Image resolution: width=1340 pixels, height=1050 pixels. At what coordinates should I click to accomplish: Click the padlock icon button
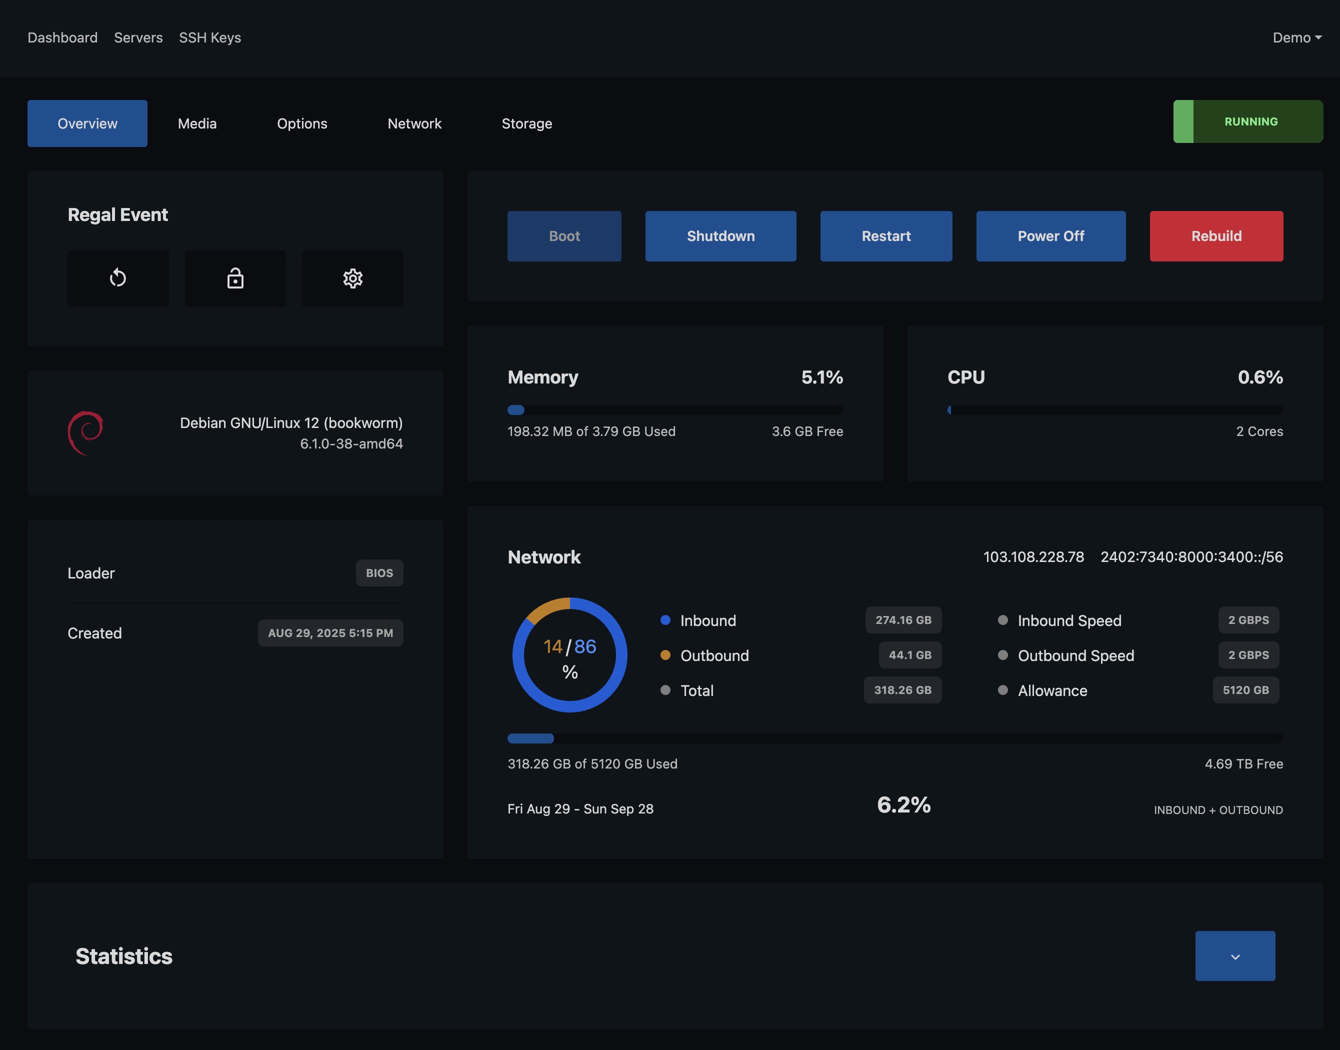[235, 278]
